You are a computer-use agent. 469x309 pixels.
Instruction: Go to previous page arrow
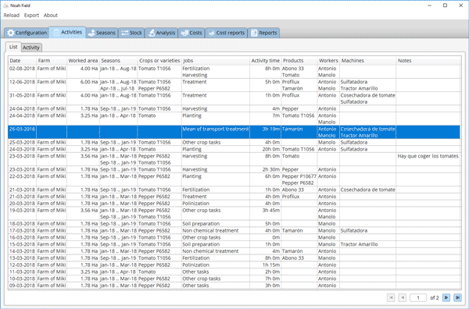pos(403,297)
